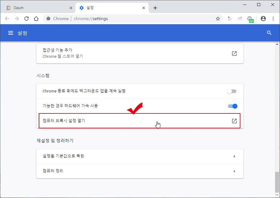Viewport: 280px width, 198px height.
Task: Disable 가능한 경우 하드웨어 가속 사용 switch
Action: (x=233, y=106)
